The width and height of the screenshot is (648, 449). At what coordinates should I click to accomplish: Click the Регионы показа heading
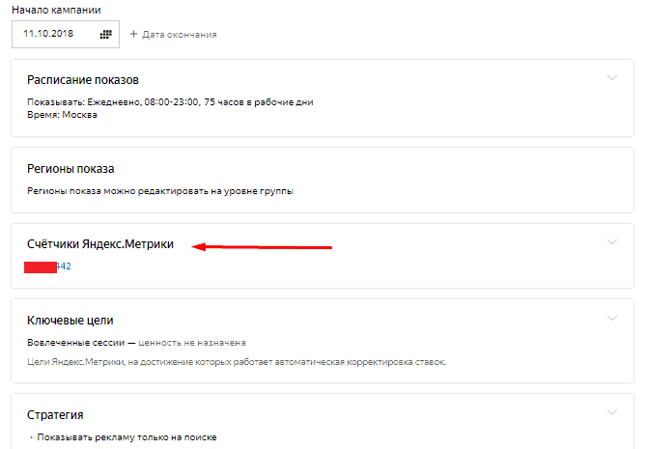(70, 169)
